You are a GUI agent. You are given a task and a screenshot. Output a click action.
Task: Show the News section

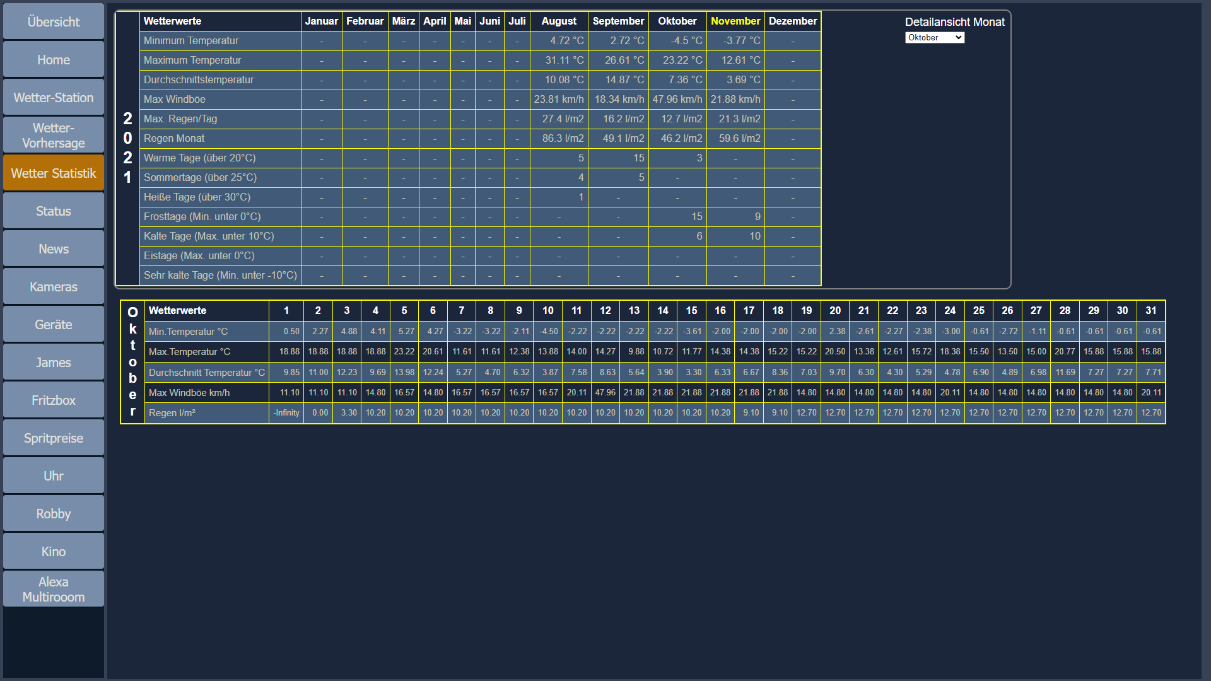point(54,249)
